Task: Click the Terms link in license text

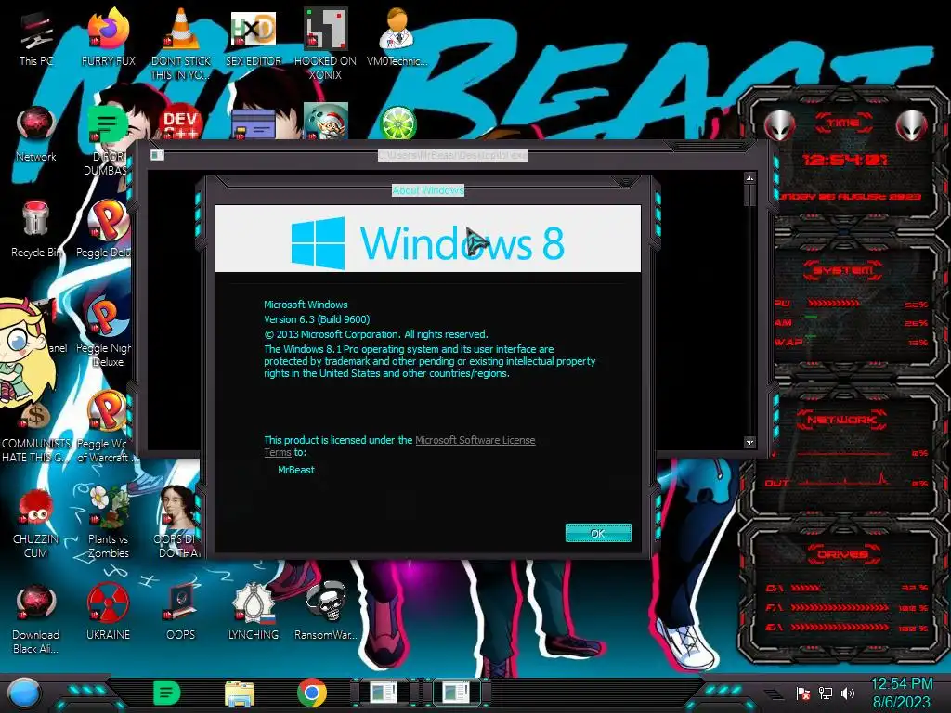Action: (277, 452)
